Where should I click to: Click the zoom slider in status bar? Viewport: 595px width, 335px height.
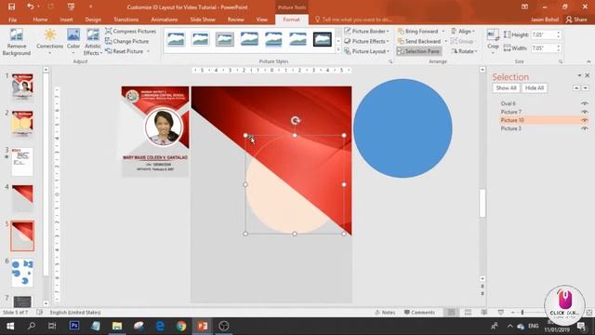coord(522,313)
